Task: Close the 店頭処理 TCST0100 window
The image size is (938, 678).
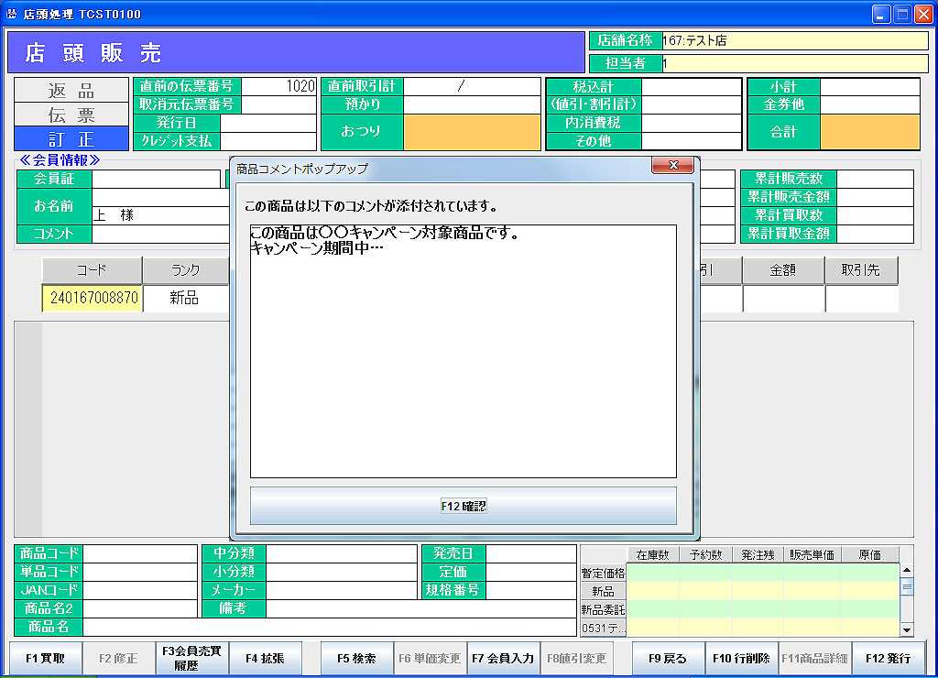Action: click(x=923, y=14)
